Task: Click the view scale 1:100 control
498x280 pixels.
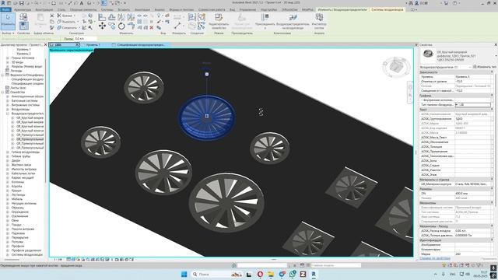Action: coord(58,259)
